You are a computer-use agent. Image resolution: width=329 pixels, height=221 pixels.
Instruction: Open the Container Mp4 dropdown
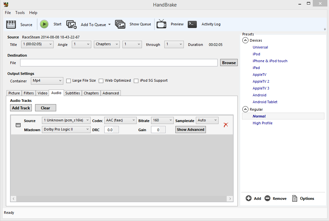[x=47, y=81]
